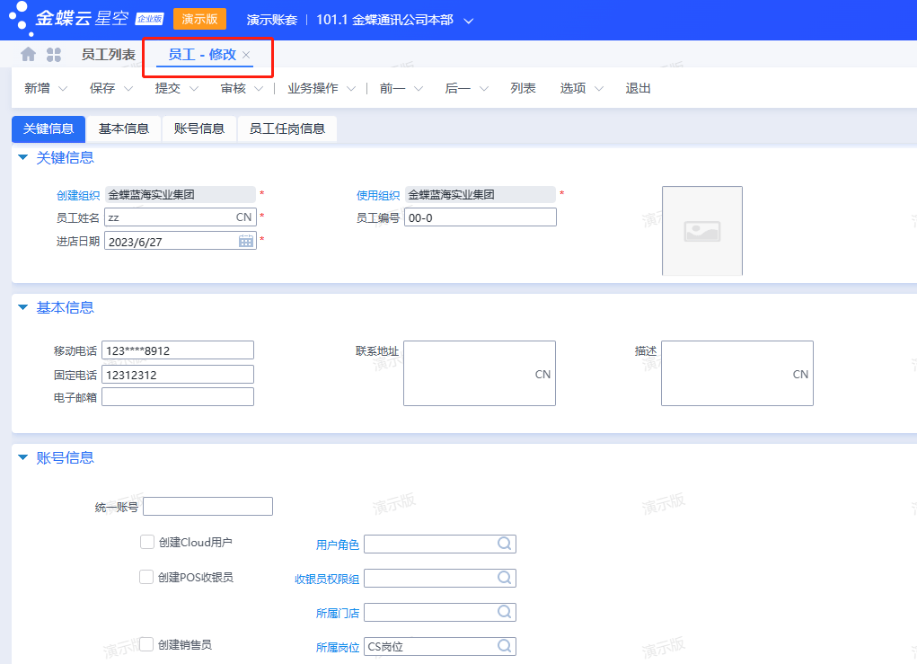Open the 所属门店 lookup magnifier
This screenshot has height=664, width=917.
[505, 612]
